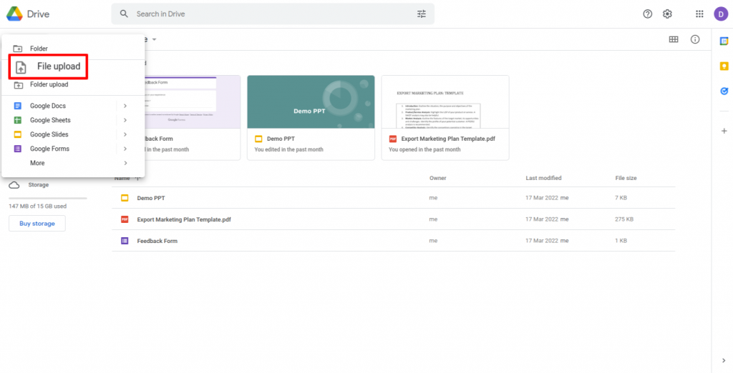Switch to grid layout view
This screenshot has width=733, height=373.
674,39
